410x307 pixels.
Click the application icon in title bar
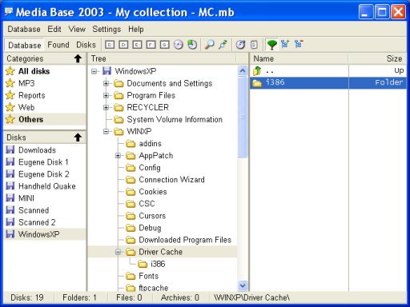point(9,11)
